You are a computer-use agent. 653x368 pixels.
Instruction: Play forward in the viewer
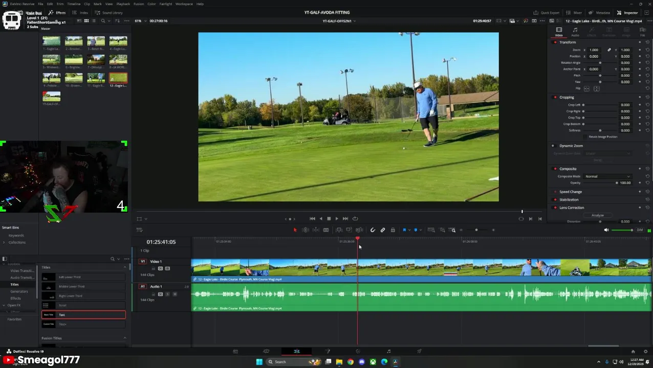pyautogui.click(x=336, y=219)
